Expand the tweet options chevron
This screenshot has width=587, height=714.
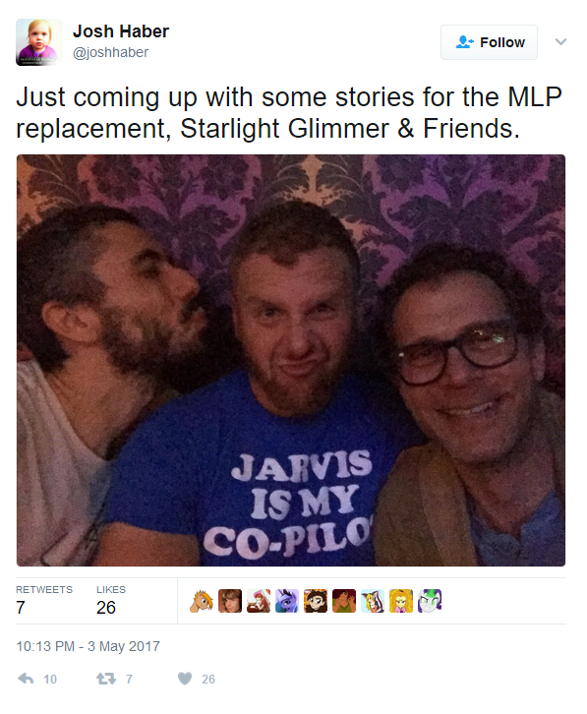(561, 42)
